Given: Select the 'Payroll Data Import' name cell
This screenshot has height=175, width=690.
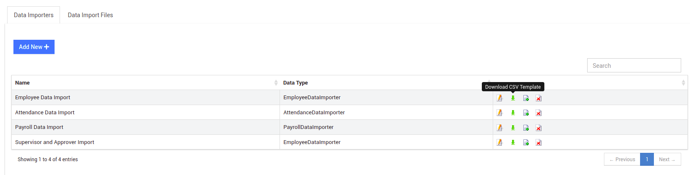Looking at the screenshot, I should 146,127.
